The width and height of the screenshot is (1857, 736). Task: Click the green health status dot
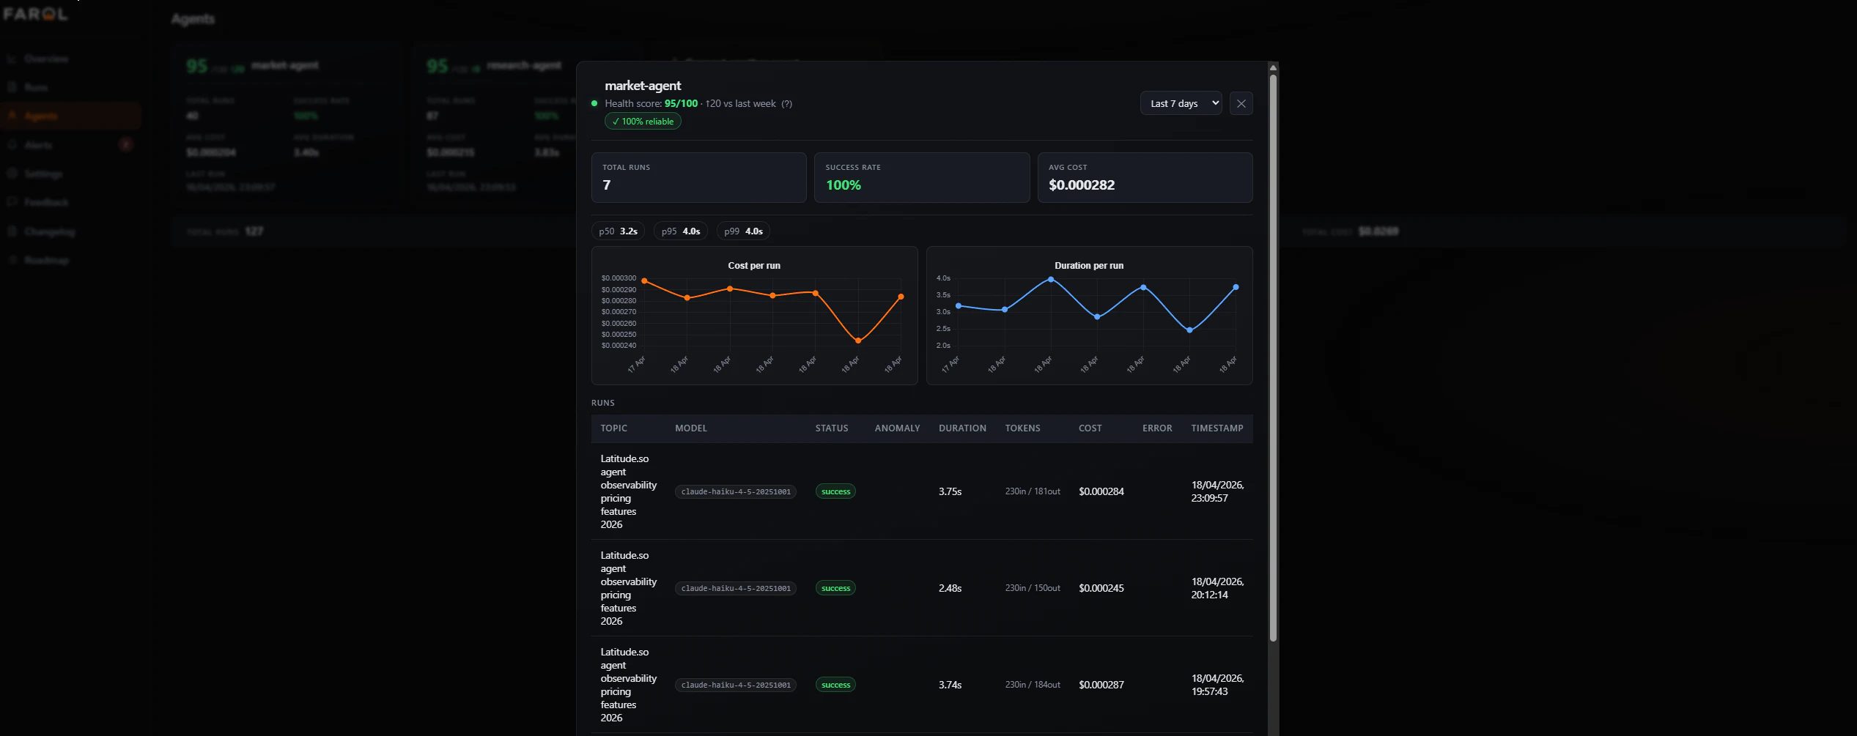(594, 103)
